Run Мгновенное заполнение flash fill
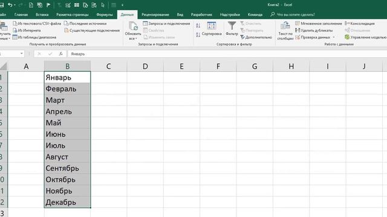The image size is (387, 217). [319, 24]
